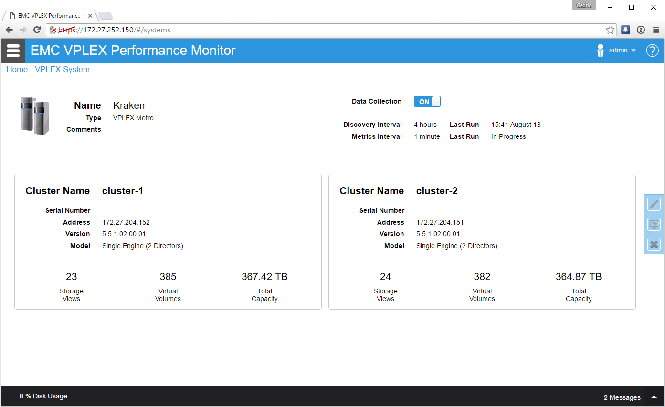Expand the messages panel with up arrow
Viewport: 665px width, 407px height.
(x=654, y=397)
